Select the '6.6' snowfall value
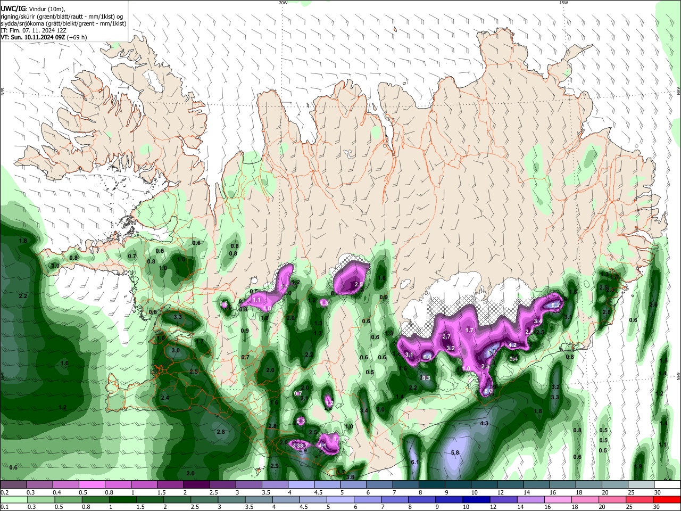 489,391
